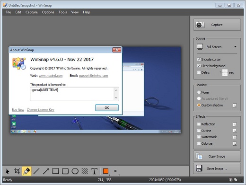Viewport: 246px width, 185px height.
Task: Enable the Reflection effect checkbox
Action: [x=199, y=124]
